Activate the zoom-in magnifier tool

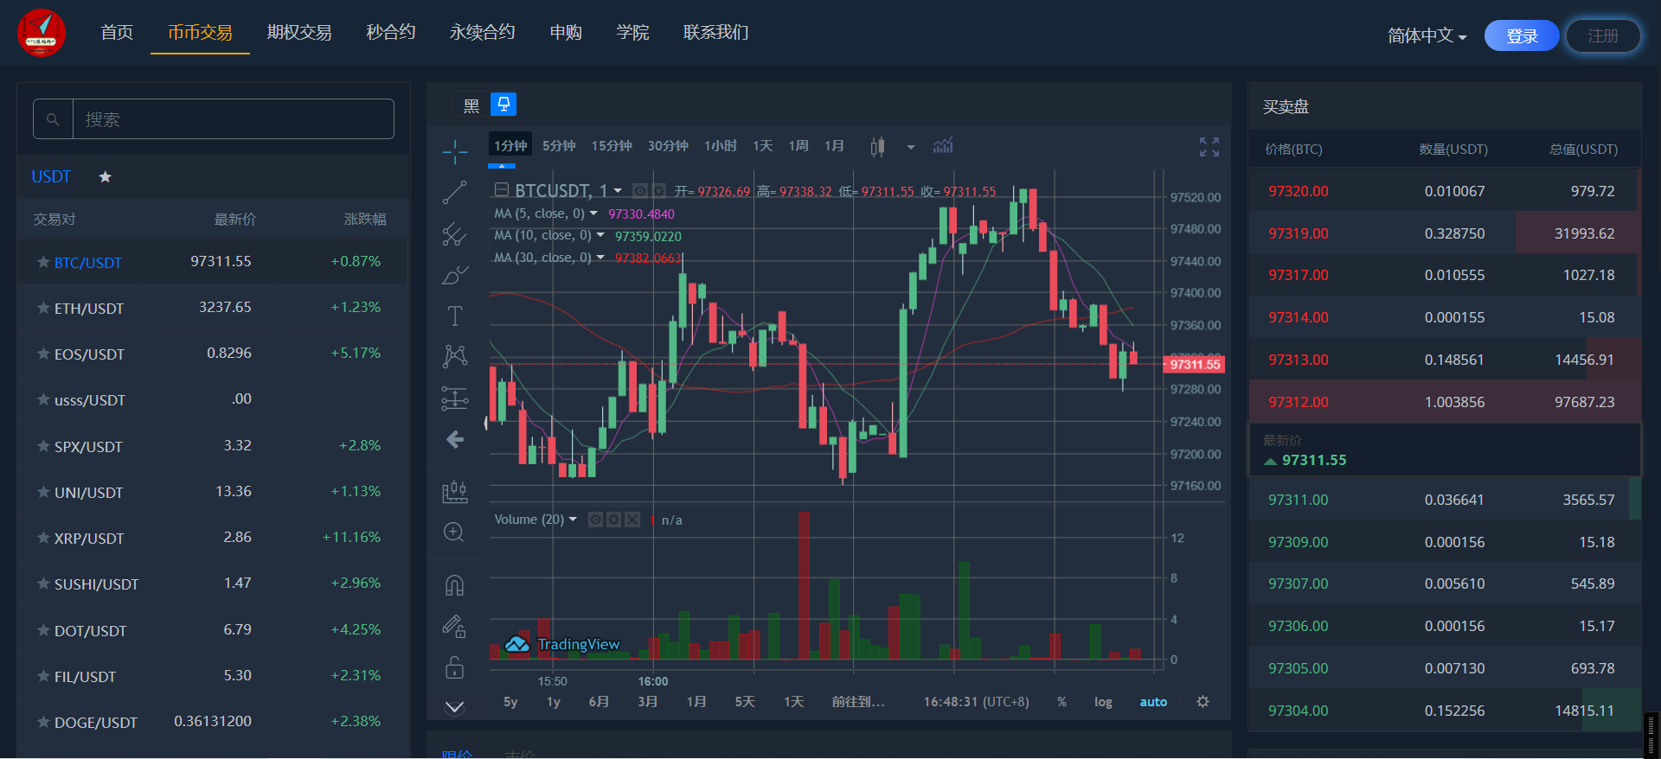[454, 532]
